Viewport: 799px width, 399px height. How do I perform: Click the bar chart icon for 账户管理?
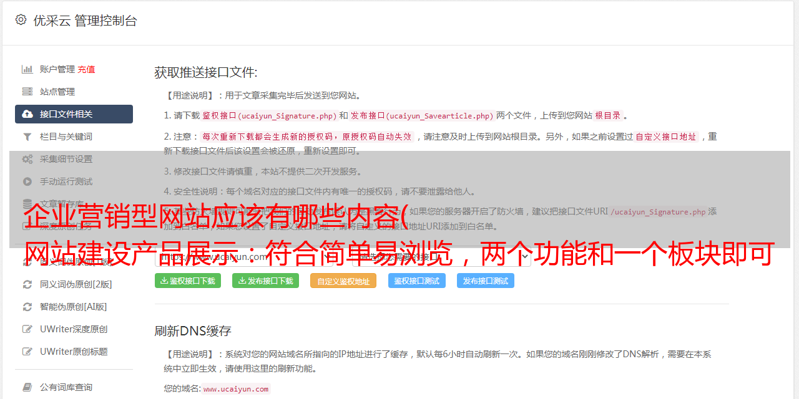(27, 69)
